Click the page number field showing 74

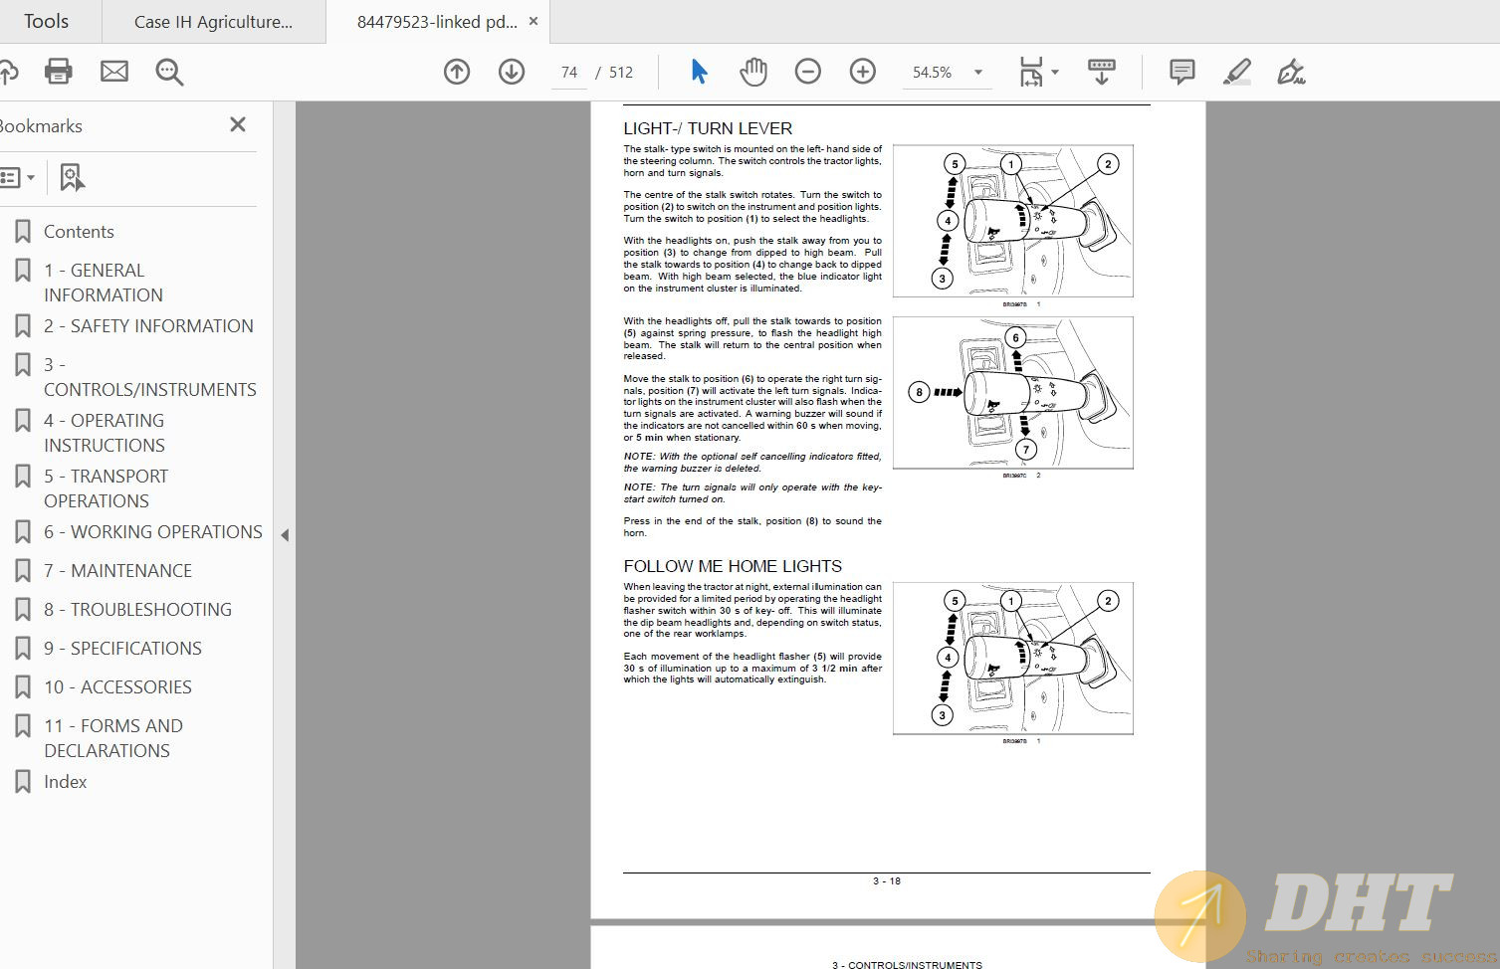pyautogui.click(x=569, y=73)
